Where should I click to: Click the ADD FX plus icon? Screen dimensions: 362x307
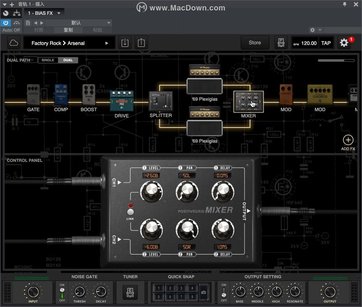[348, 140]
